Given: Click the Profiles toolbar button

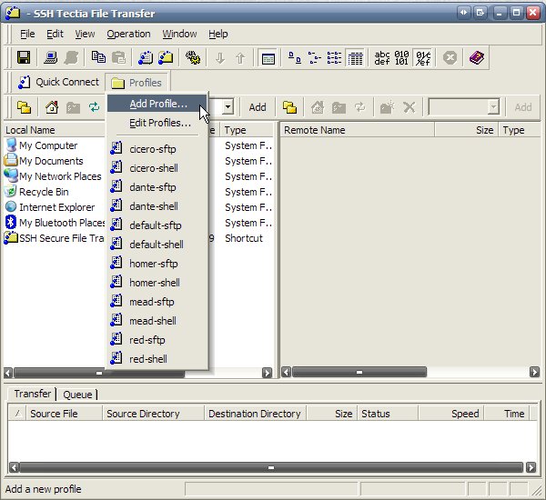Looking at the screenshot, I should (x=136, y=83).
